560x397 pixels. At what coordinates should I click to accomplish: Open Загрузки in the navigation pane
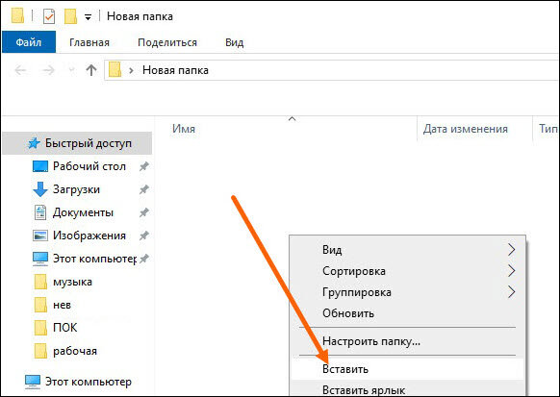coord(76,189)
